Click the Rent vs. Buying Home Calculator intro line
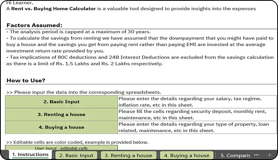This screenshot has height=160, width=278. point(131,8)
